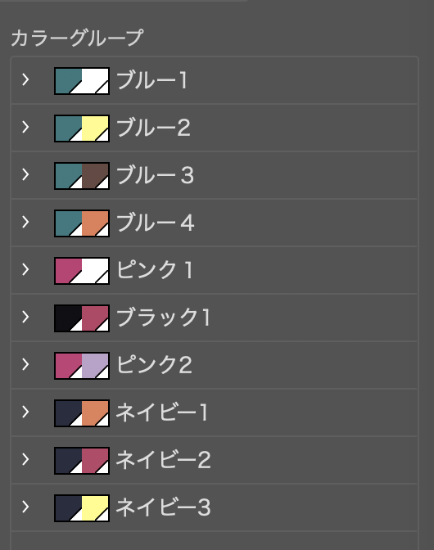The image size is (434, 550).
Task: Expand the ブルー1 color group
Action: pos(25,80)
